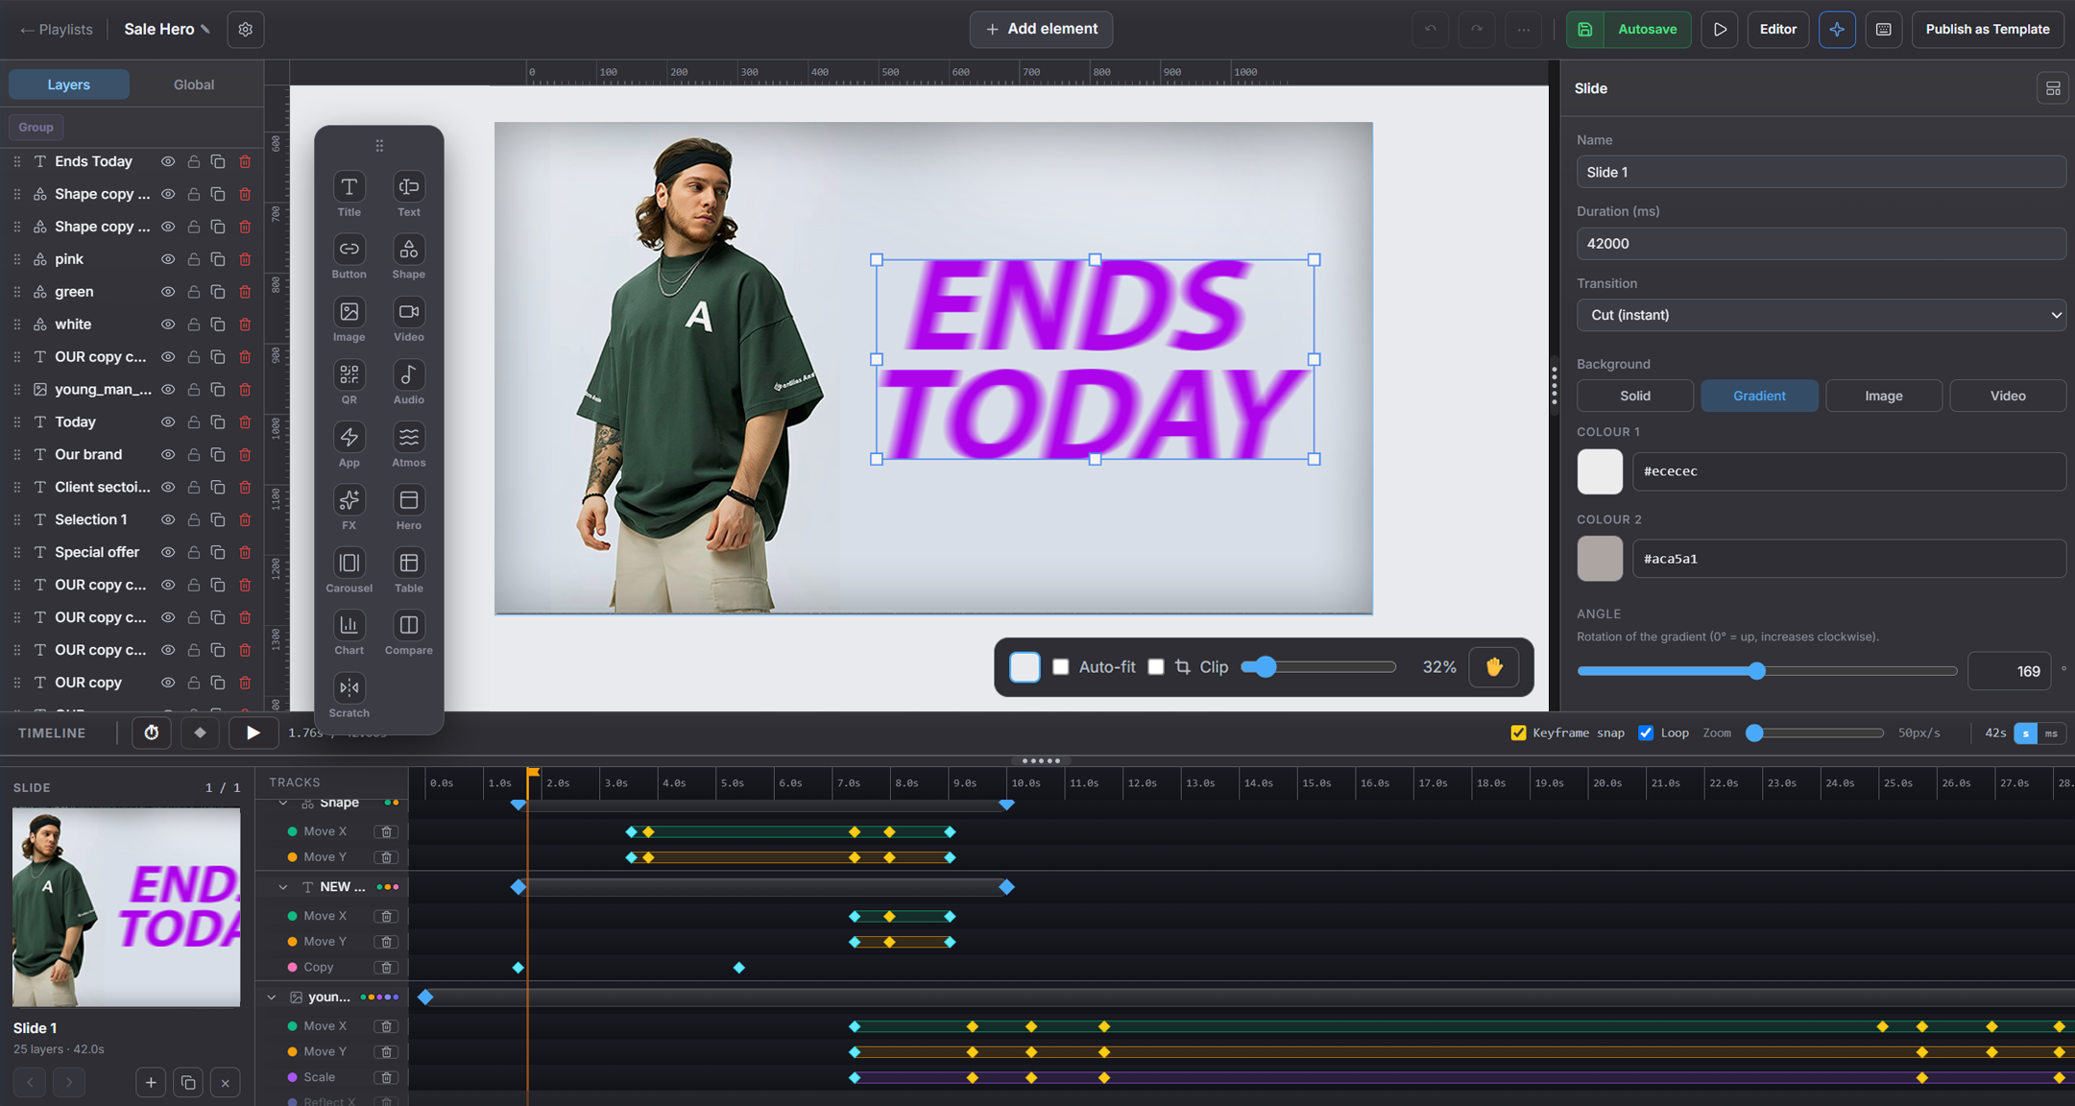Image resolution: width=2075 pixels, height=1106 pixels.
Task: Open the Colour 1 swatch
Action: pyautogui.click(x=1600, y=471)
